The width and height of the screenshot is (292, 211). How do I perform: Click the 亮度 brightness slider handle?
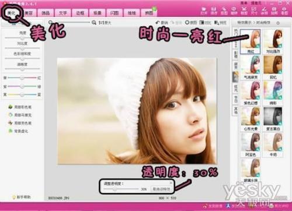coord(22,38)
